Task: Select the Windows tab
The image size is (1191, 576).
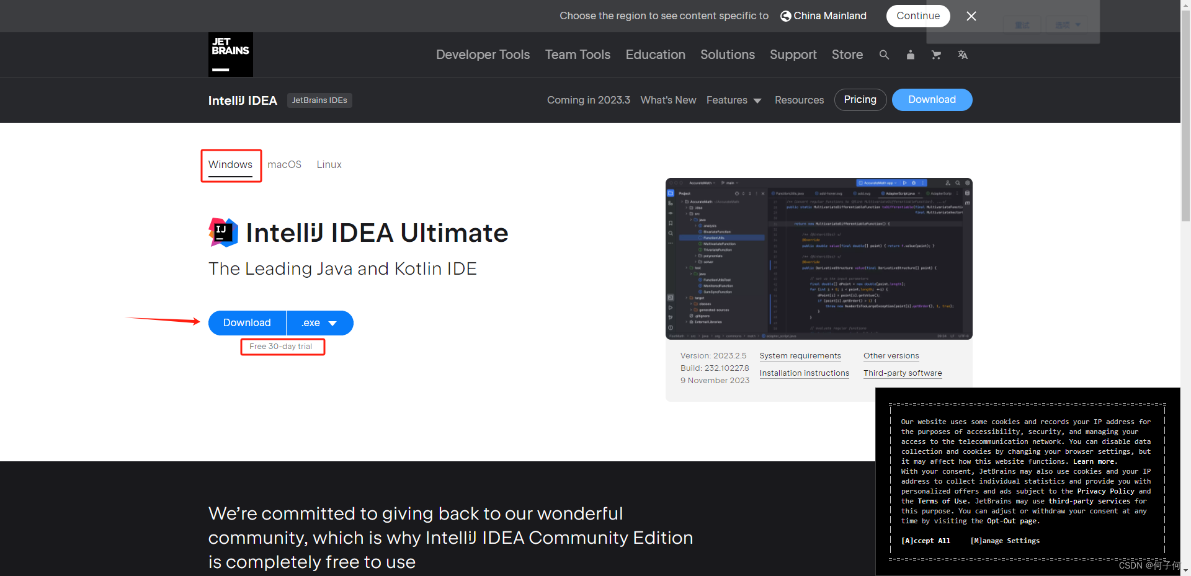Action: click(230, 165)
